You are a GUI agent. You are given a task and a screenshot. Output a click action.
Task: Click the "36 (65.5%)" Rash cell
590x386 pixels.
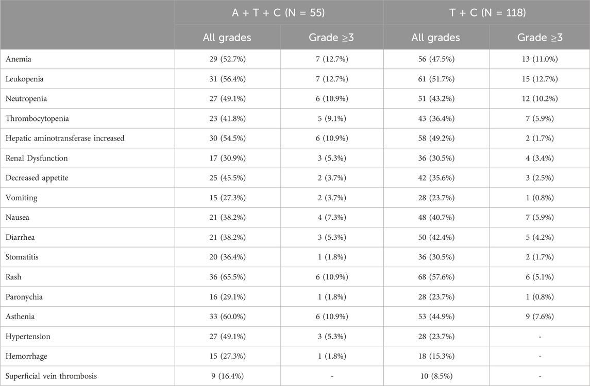(x=228, y=277)
